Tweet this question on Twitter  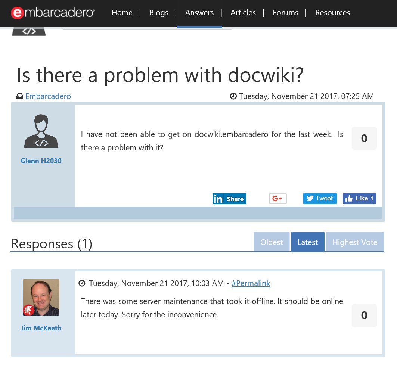click(x=320, y=199)
